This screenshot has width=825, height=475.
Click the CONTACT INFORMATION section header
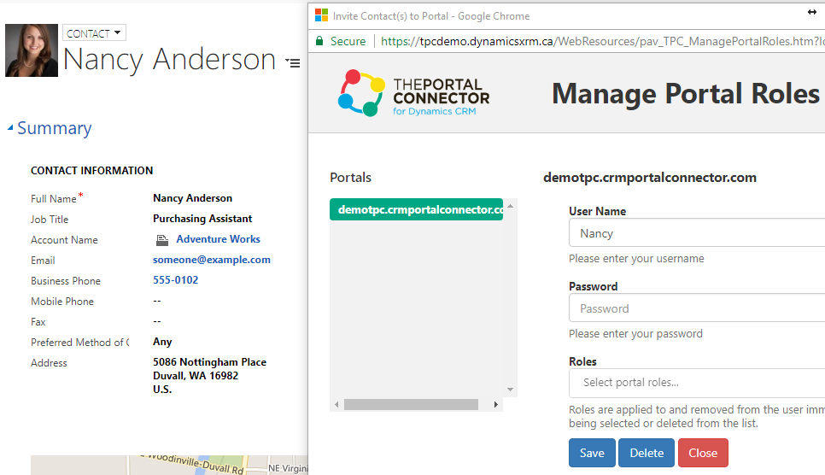coord(92,171)
